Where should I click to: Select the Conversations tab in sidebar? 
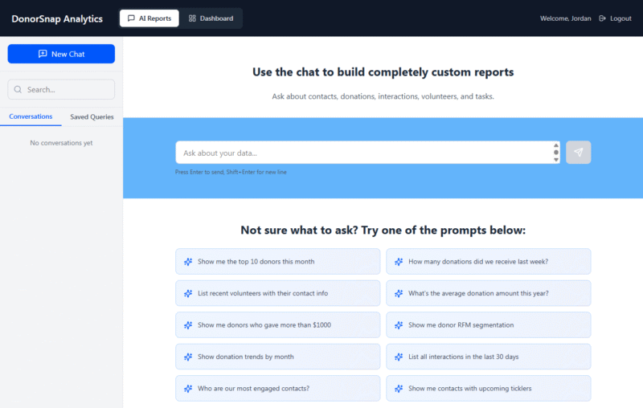point(31,117)
